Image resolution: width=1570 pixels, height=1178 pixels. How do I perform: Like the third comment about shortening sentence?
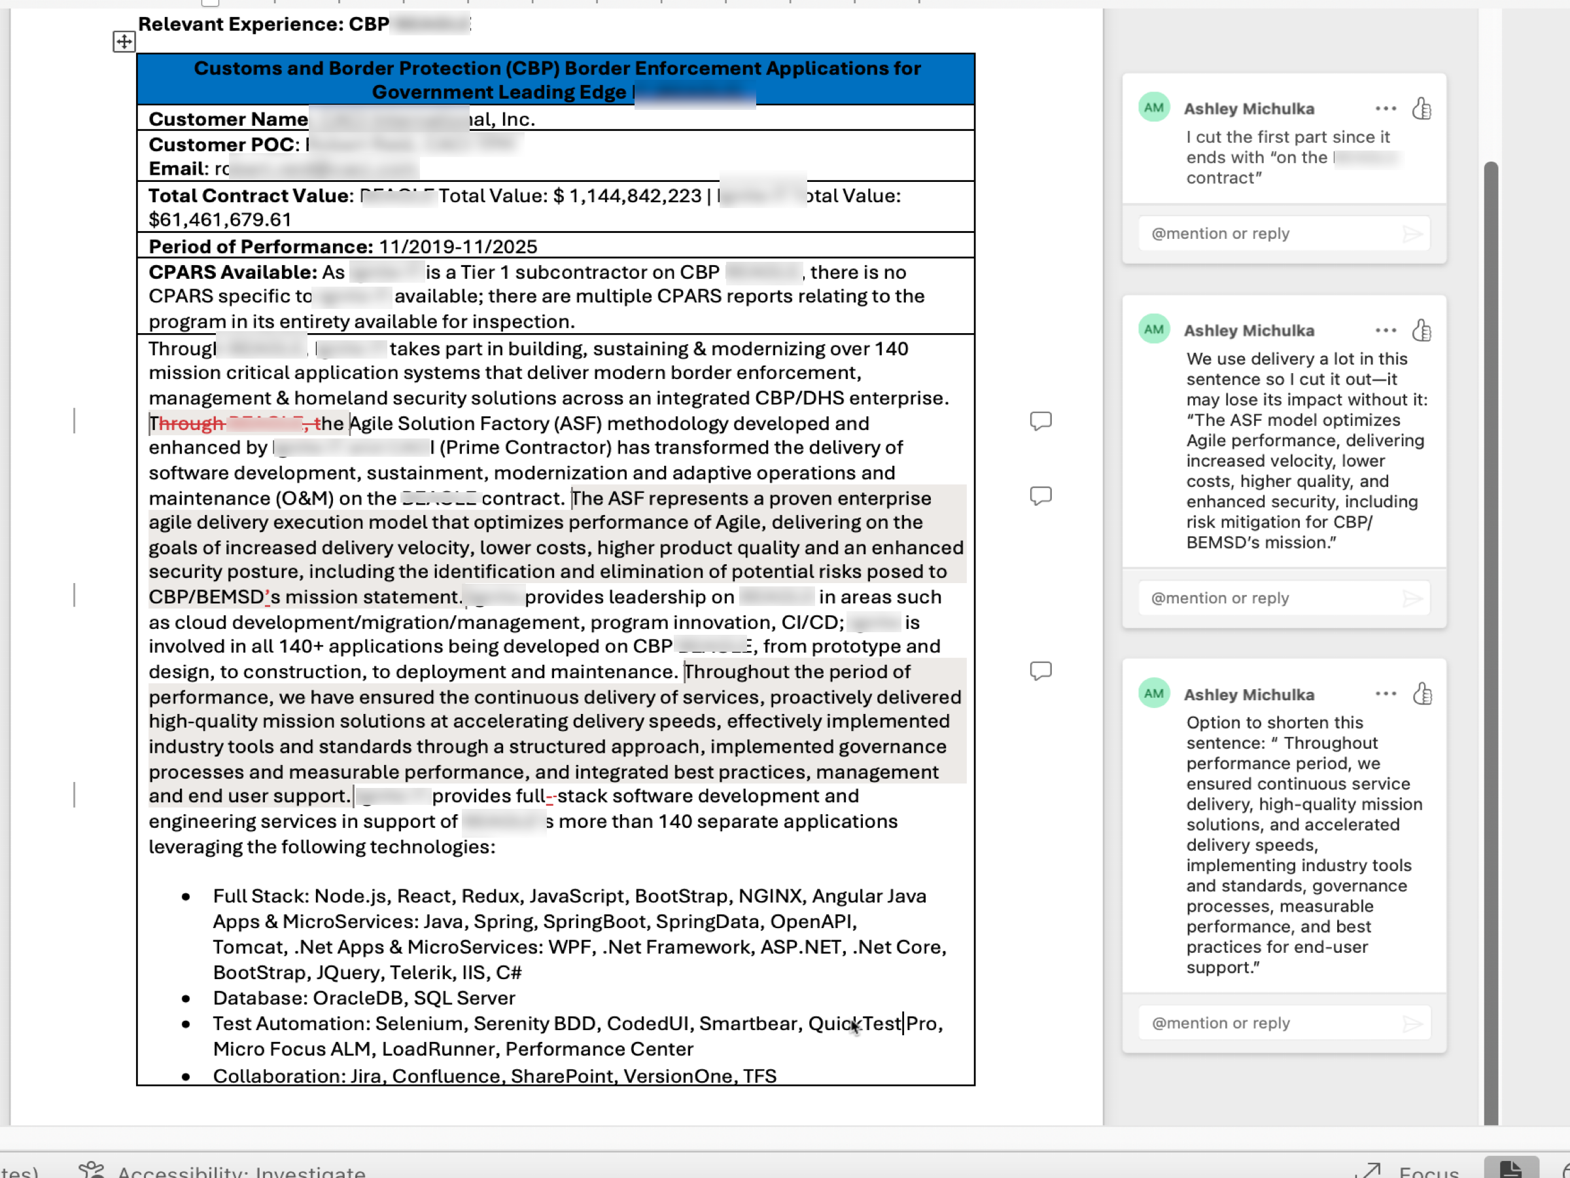(1422, 694)
